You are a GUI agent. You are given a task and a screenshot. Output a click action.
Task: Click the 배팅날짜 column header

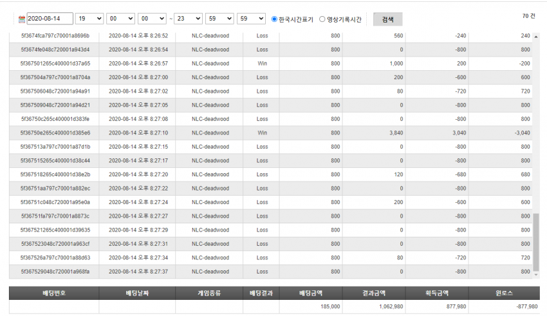(x=137, y=293)
